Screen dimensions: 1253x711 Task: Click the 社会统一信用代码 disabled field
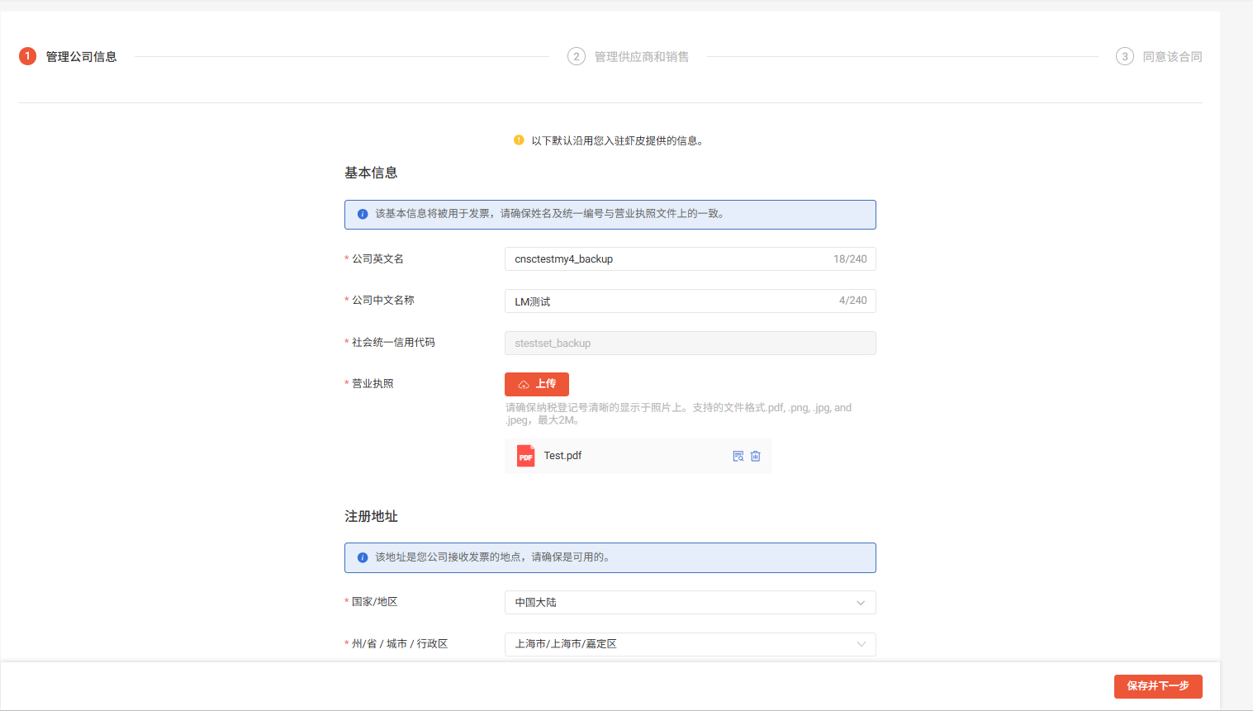click(690, 344)
